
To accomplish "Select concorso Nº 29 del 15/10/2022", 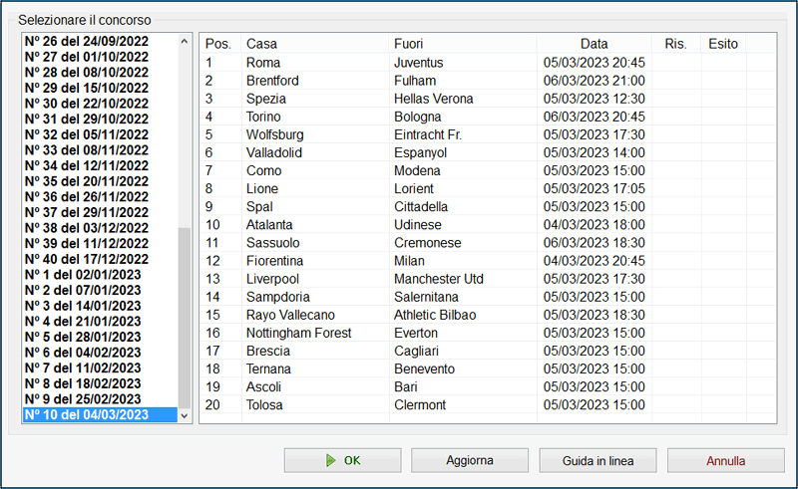I will tap(101, 88).
